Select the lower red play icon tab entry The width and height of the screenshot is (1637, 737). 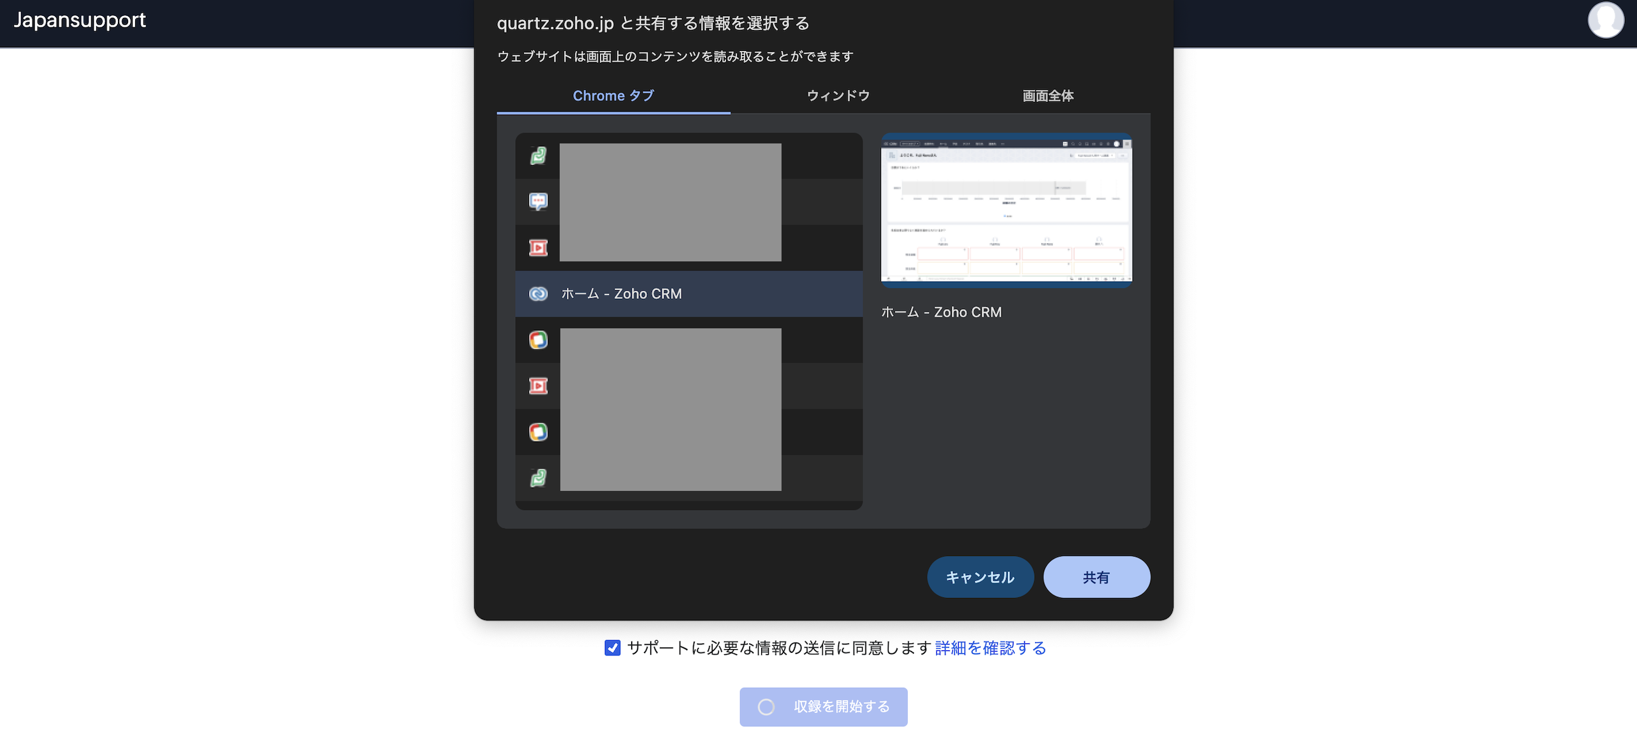[538, 386]
